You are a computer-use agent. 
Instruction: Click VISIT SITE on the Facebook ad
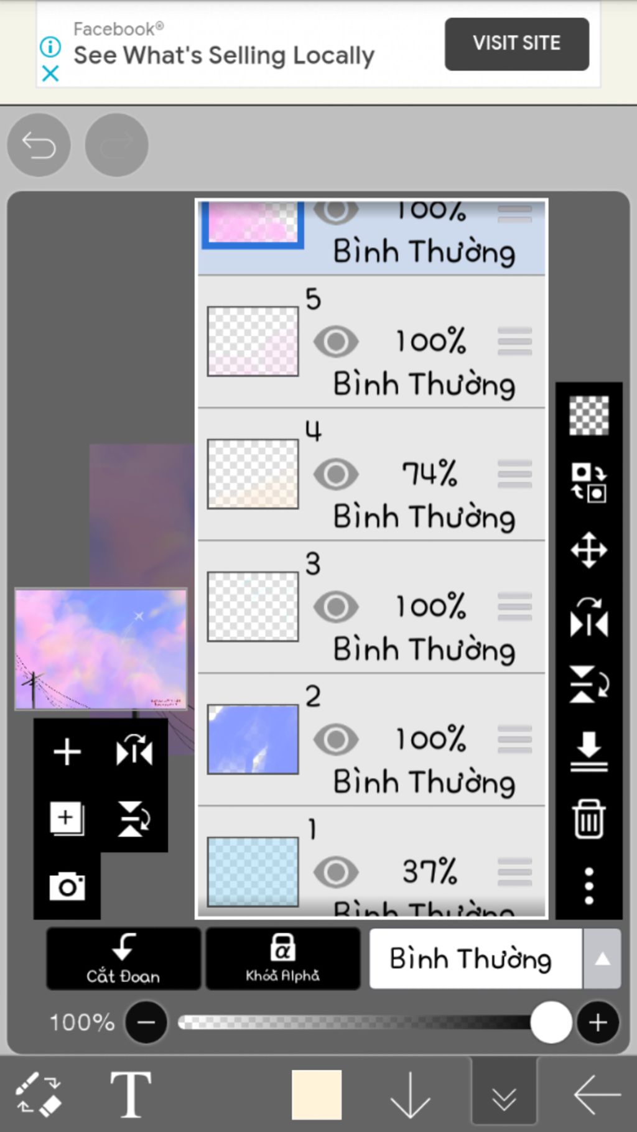click(516, 44)
